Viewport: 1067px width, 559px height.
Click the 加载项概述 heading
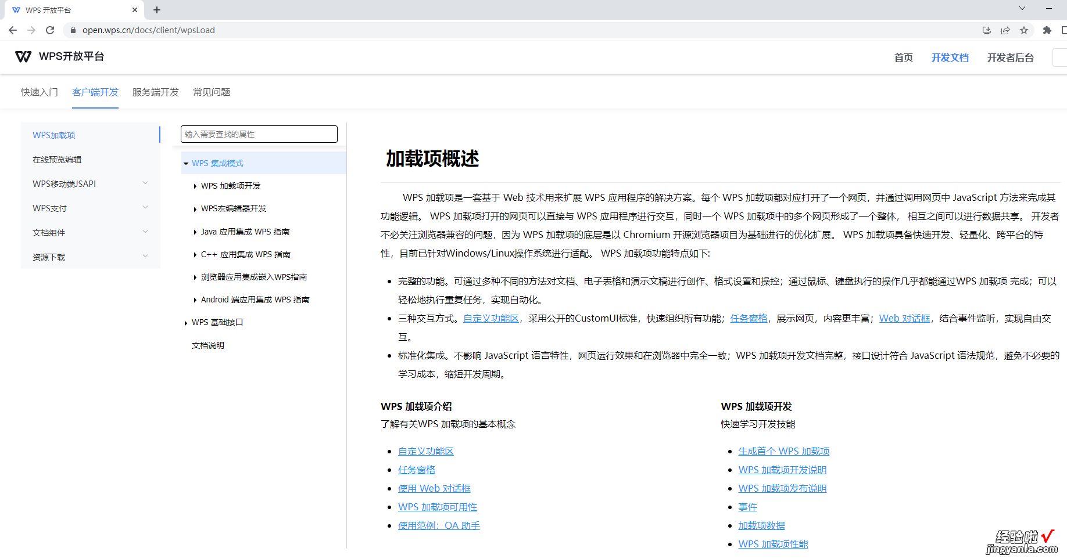(x=432, y=158)
